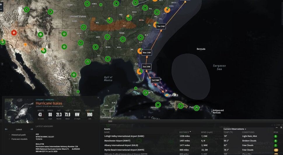Viewport: 283px width, 155px height.
Task: Select the asset marker near Ohio
Action: coord(129,18)
